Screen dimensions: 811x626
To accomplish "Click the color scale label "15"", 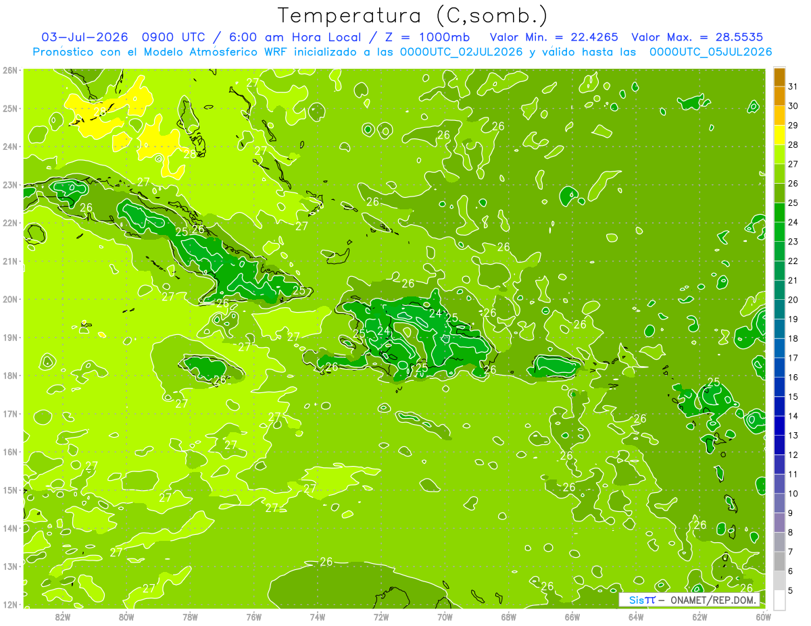I will [x=793, y=396].
